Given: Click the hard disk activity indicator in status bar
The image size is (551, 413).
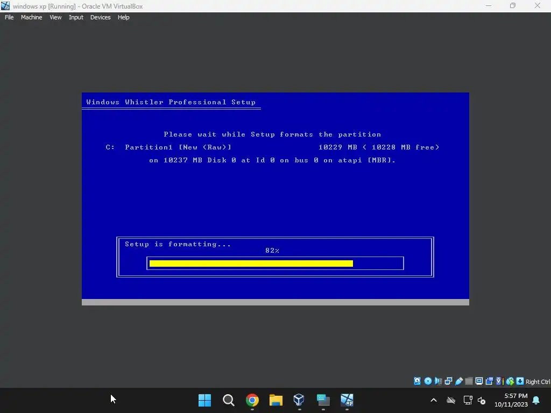Looking at the screenshot, I should click(417, 381).
